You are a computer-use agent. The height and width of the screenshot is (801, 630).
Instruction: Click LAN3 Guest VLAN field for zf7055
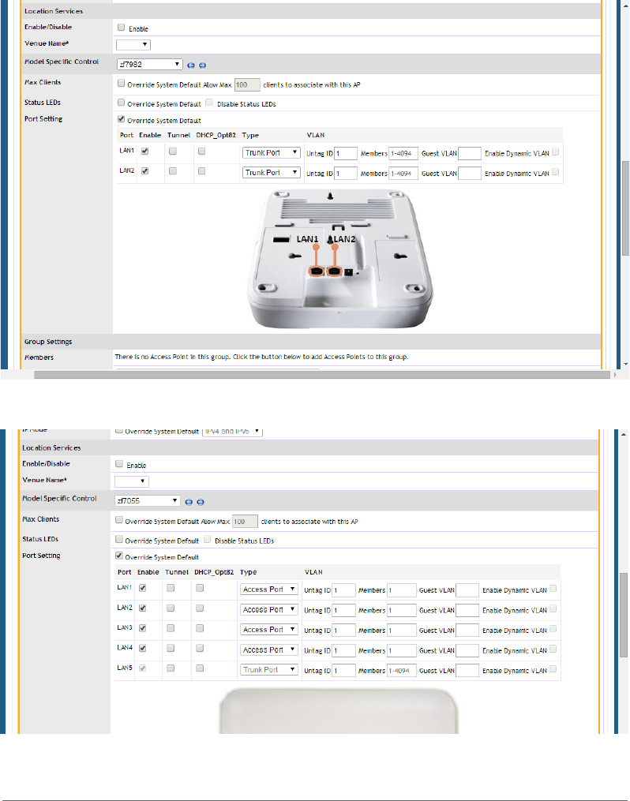467,631
